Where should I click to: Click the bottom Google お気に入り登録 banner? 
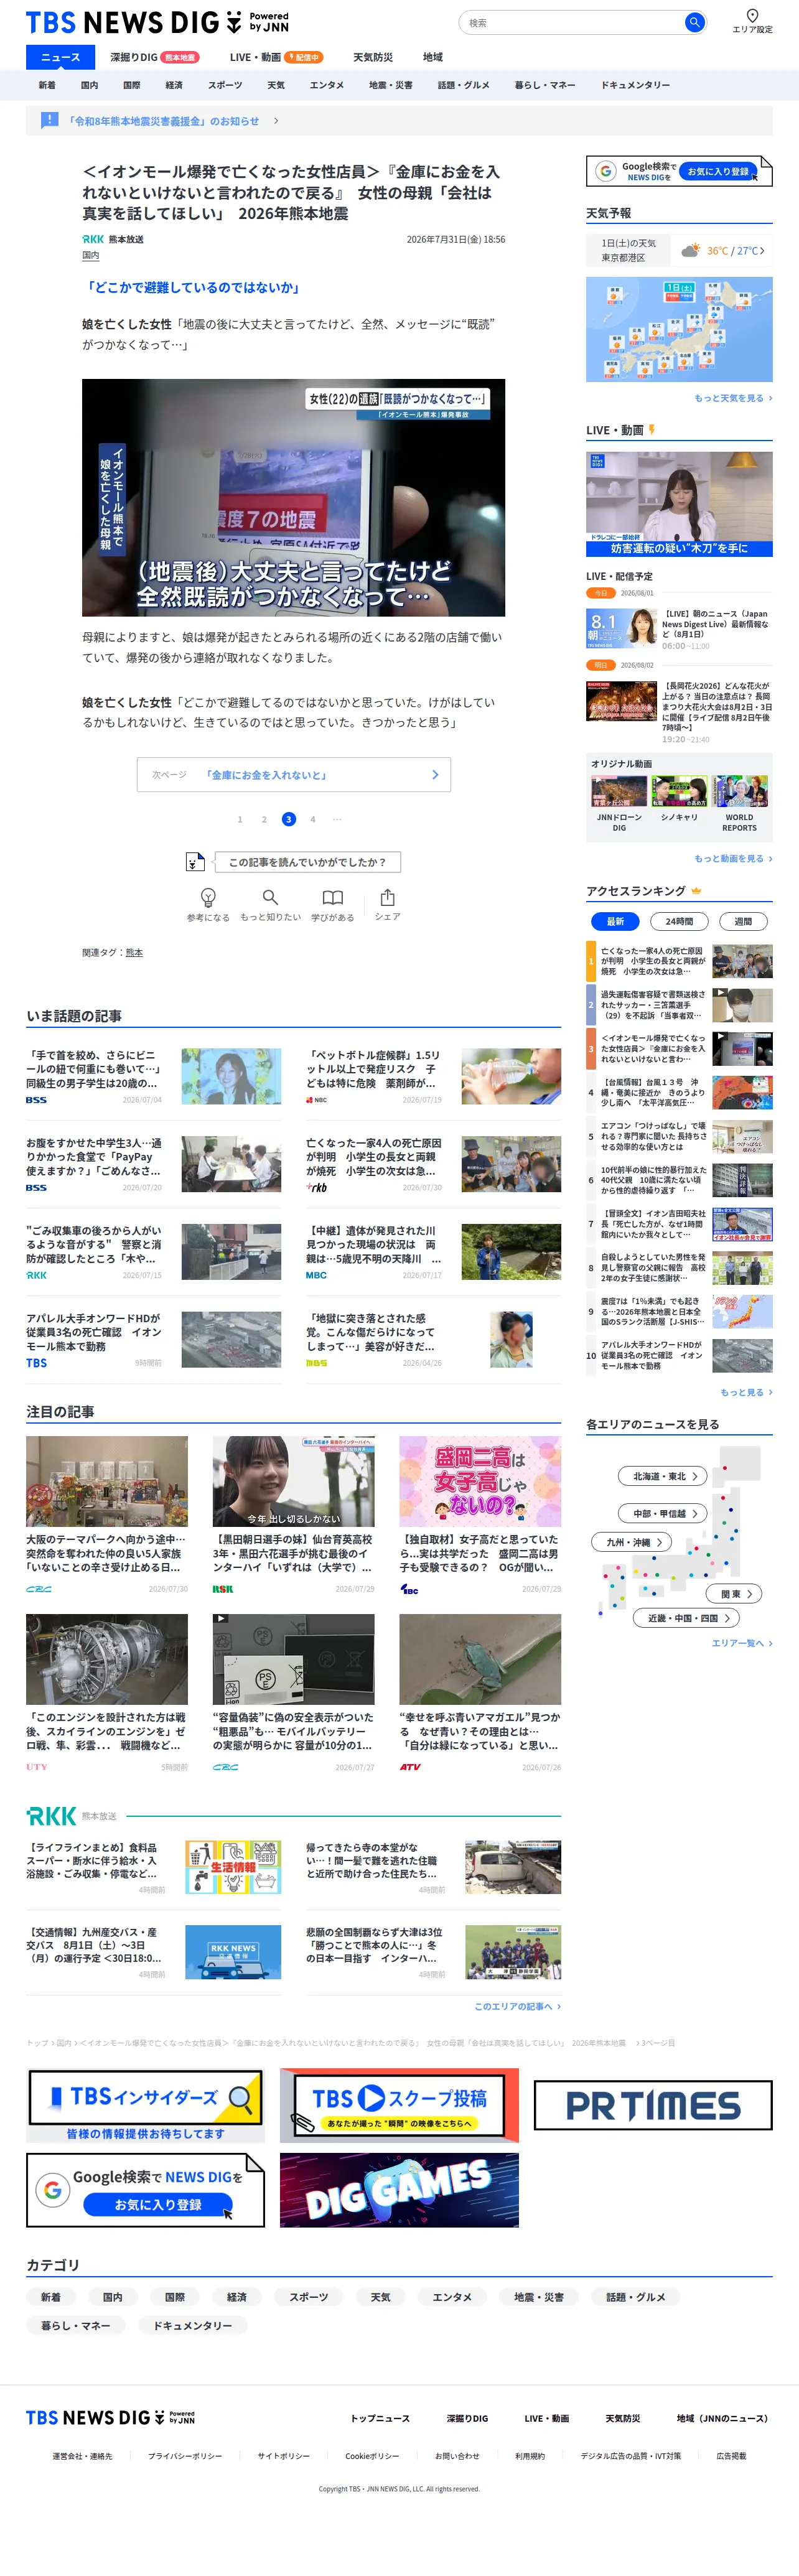tap(145, 2190)
